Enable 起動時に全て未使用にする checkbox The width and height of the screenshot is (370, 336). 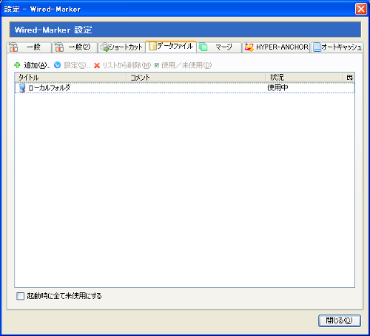[x=20, y=296]
